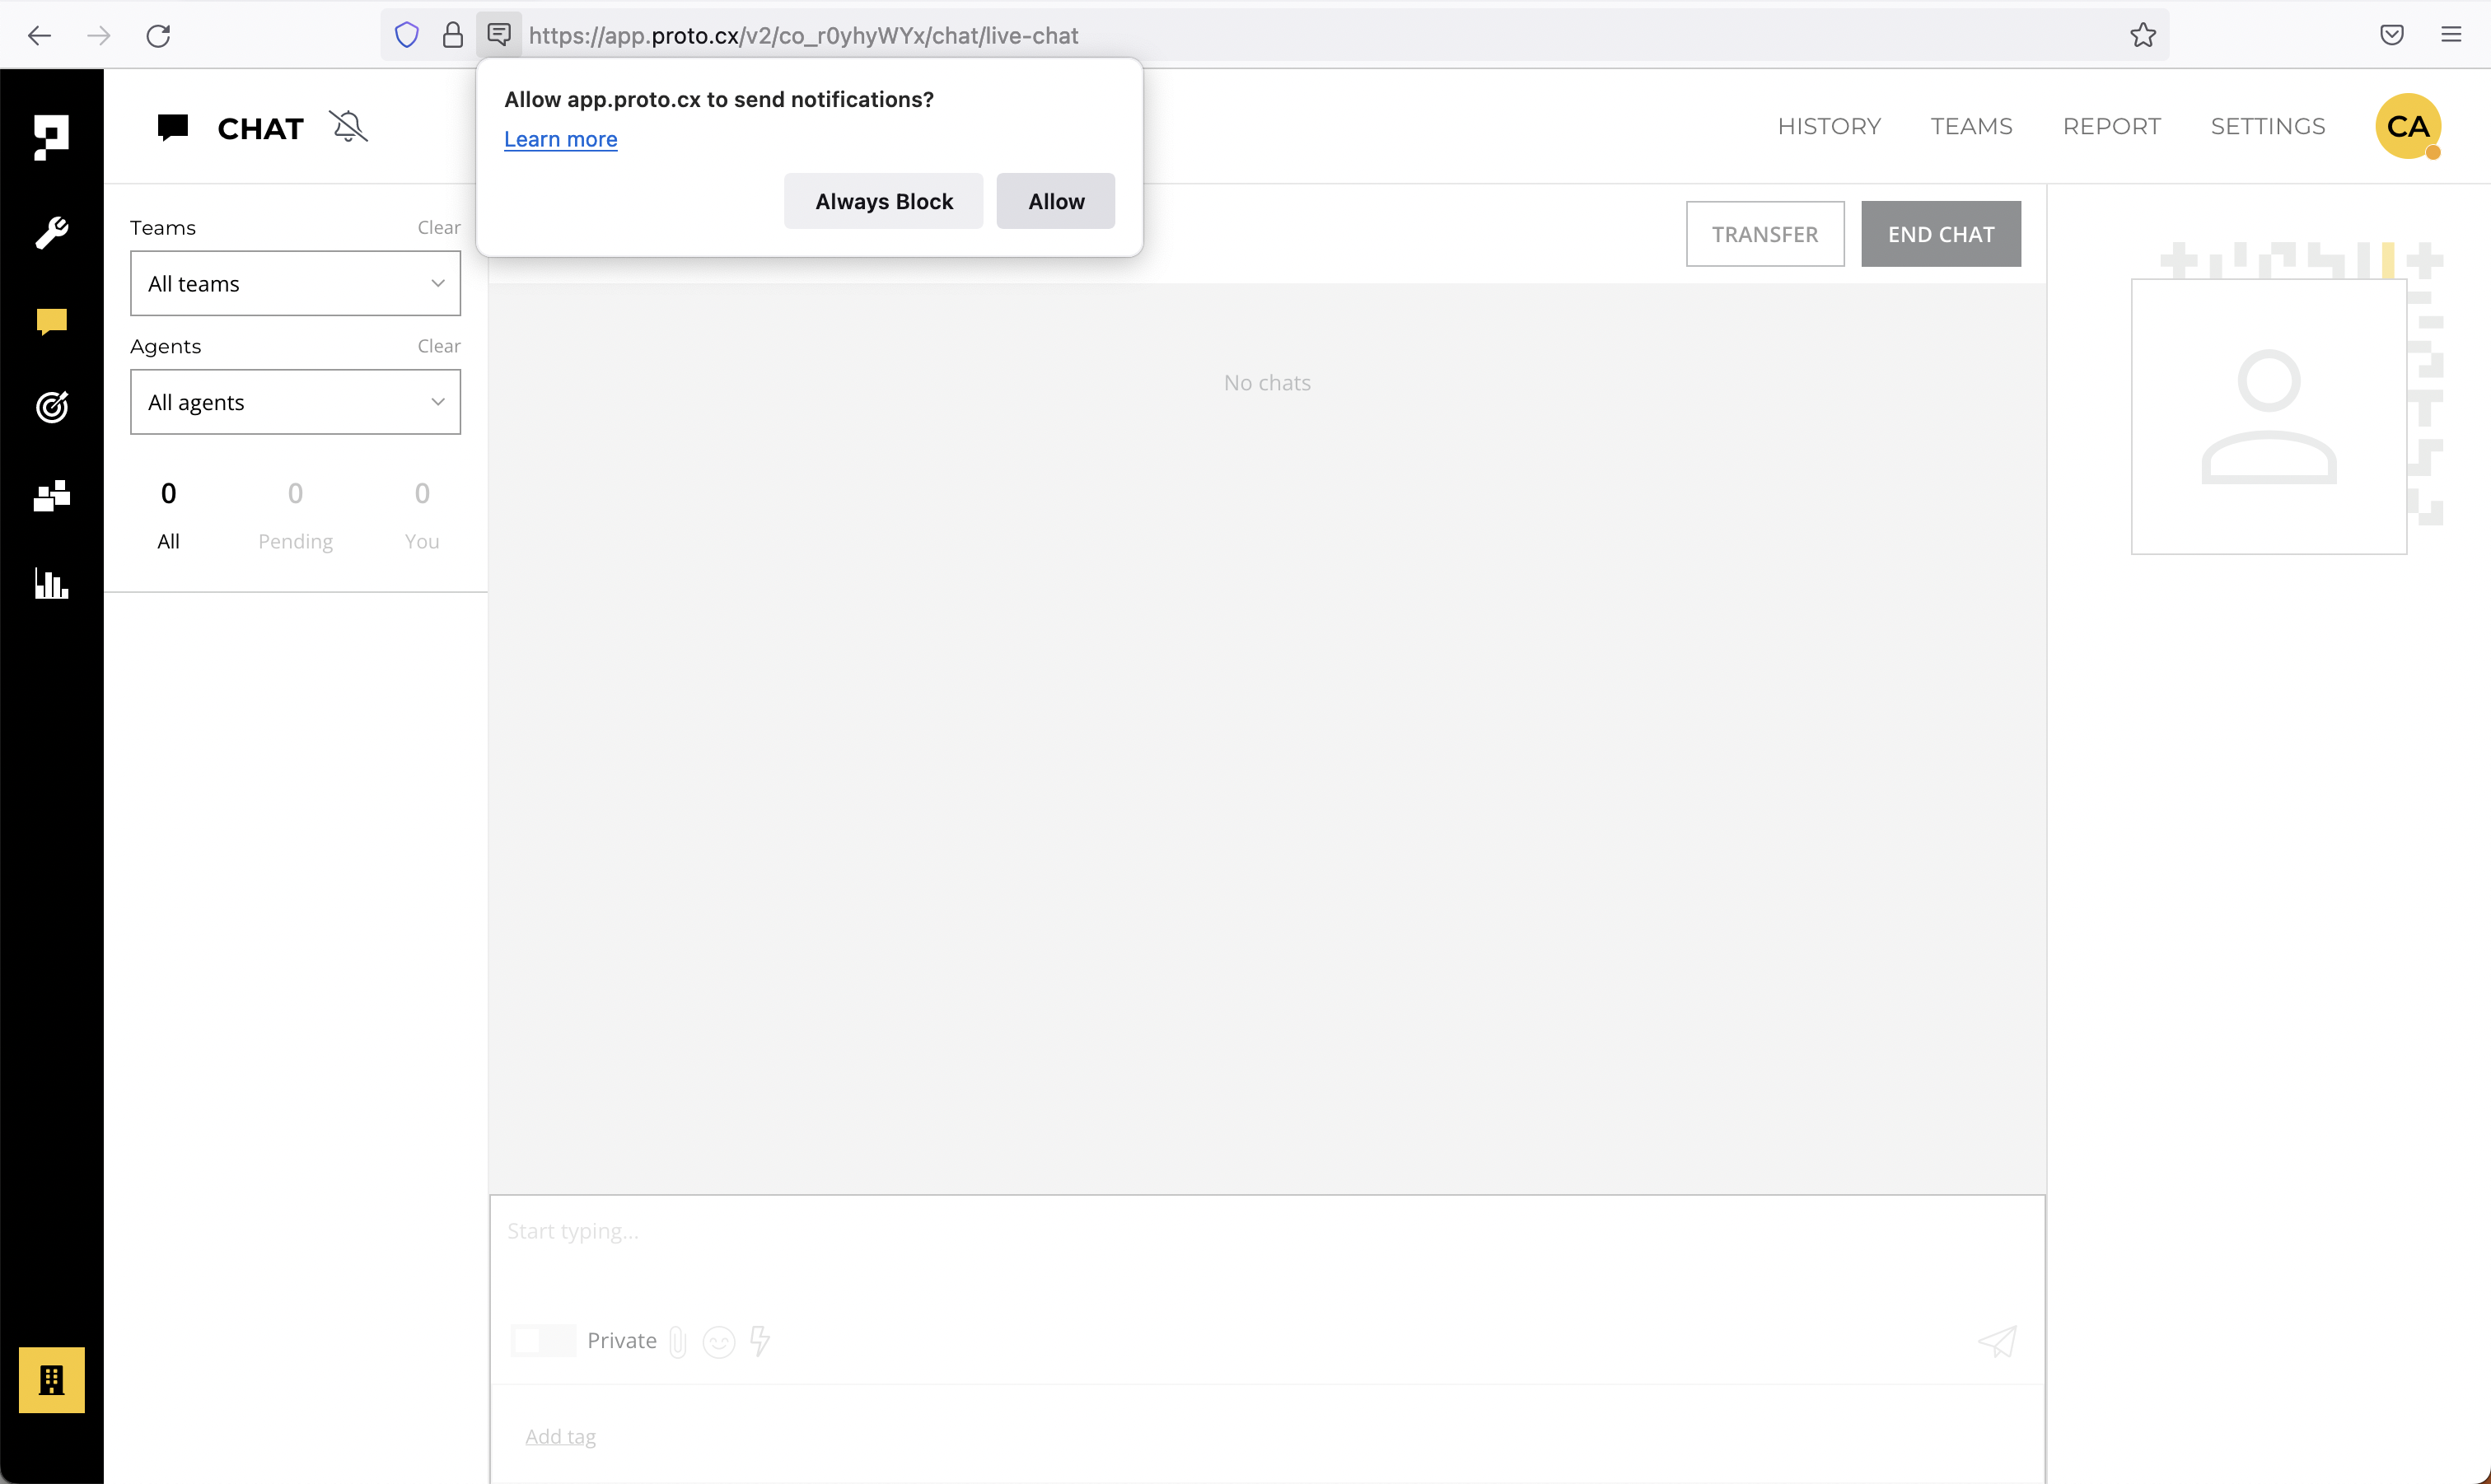Click the Start typing message field

point(1266,1231)
